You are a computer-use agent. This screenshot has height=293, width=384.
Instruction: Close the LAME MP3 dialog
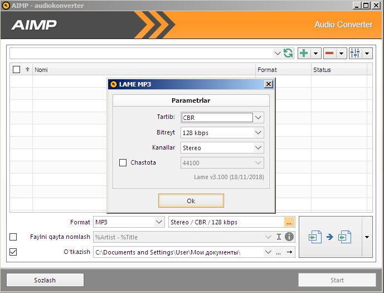269,84
